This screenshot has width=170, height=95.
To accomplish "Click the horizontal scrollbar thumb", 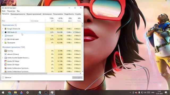I will tap(25, 73).
